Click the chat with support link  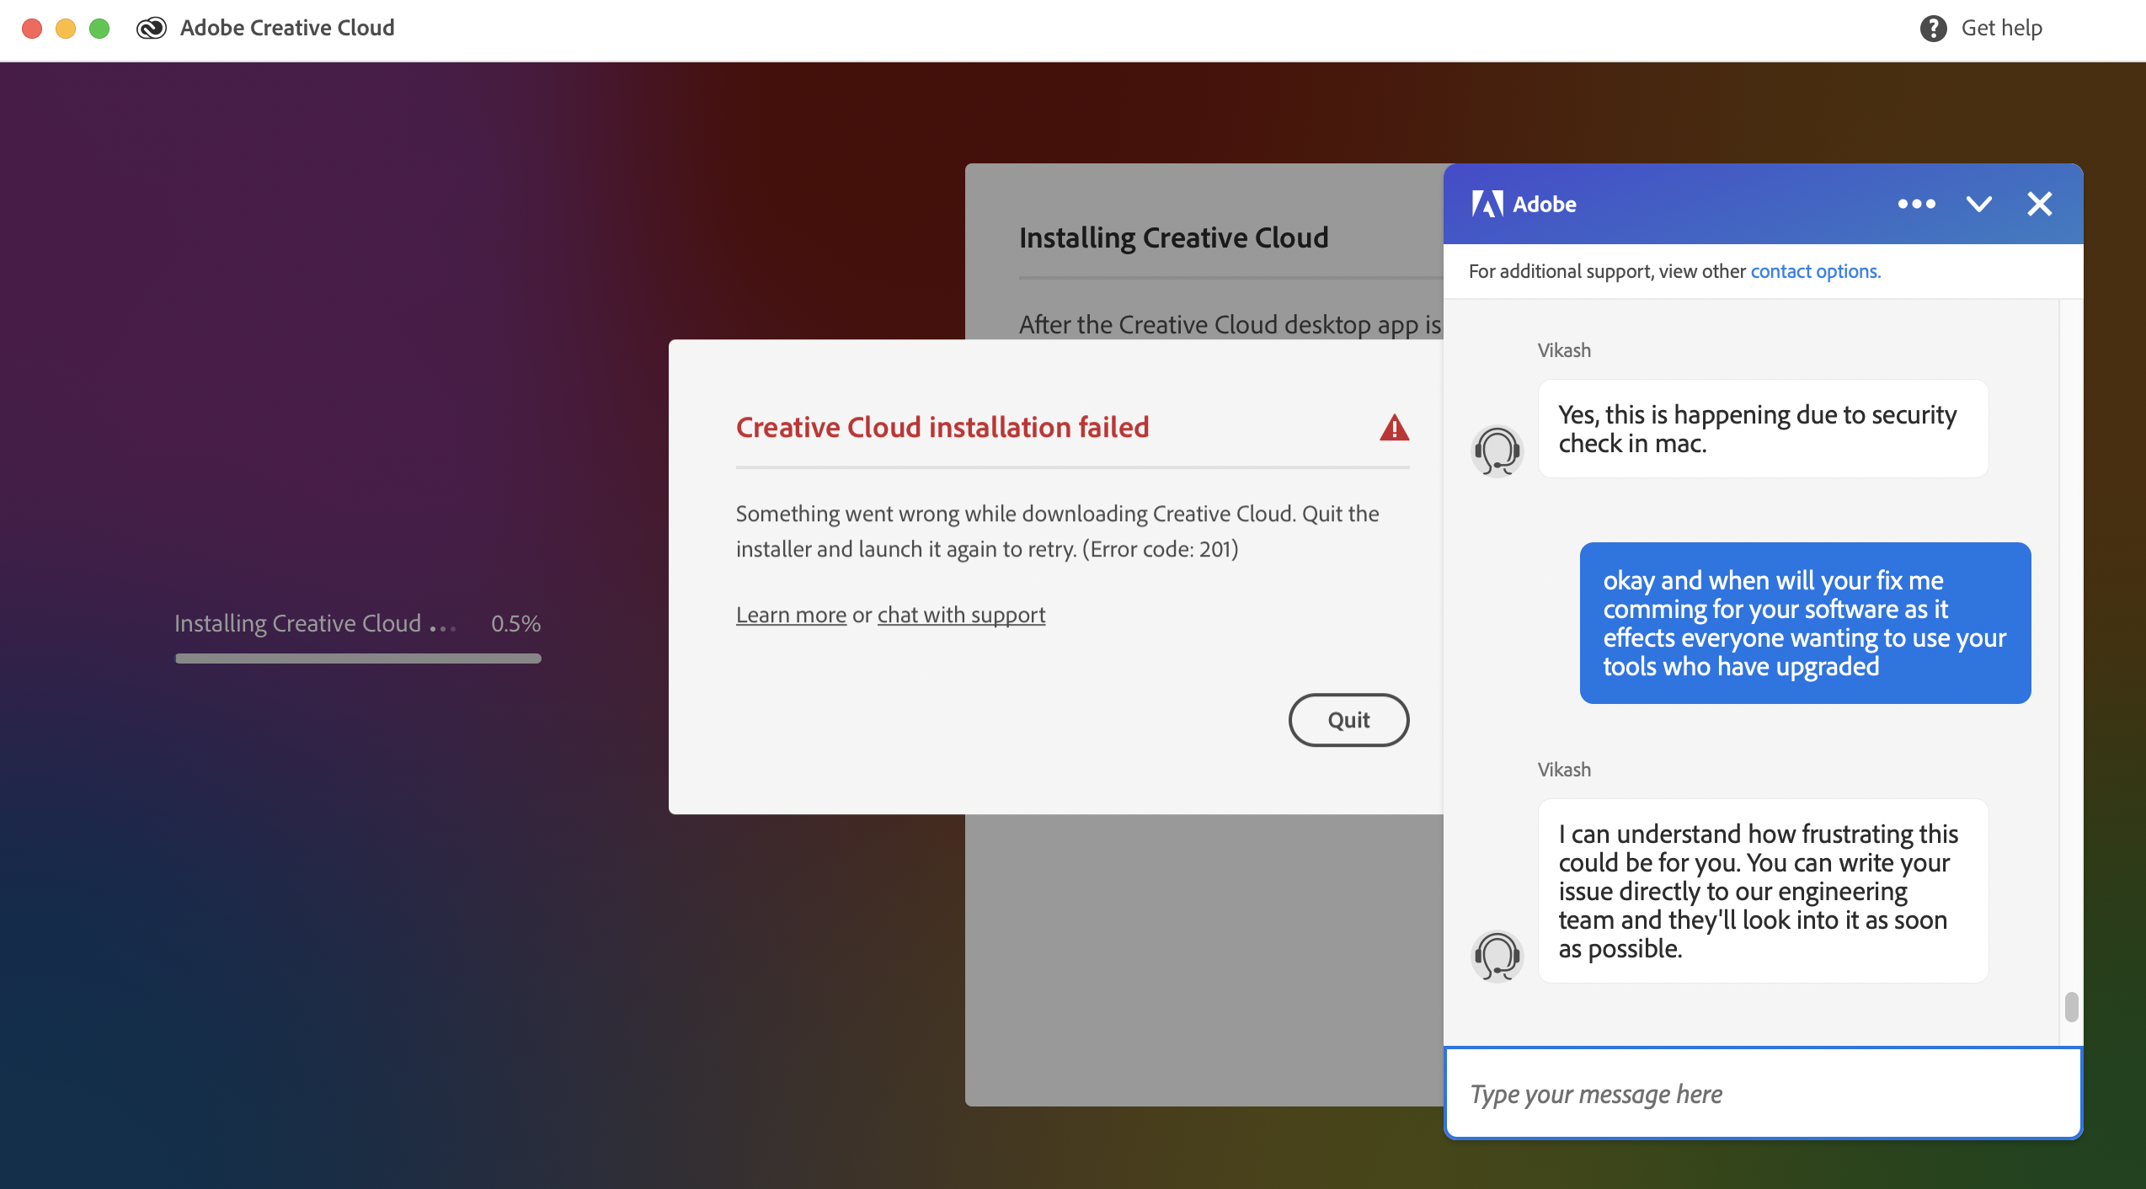[961, 615]
